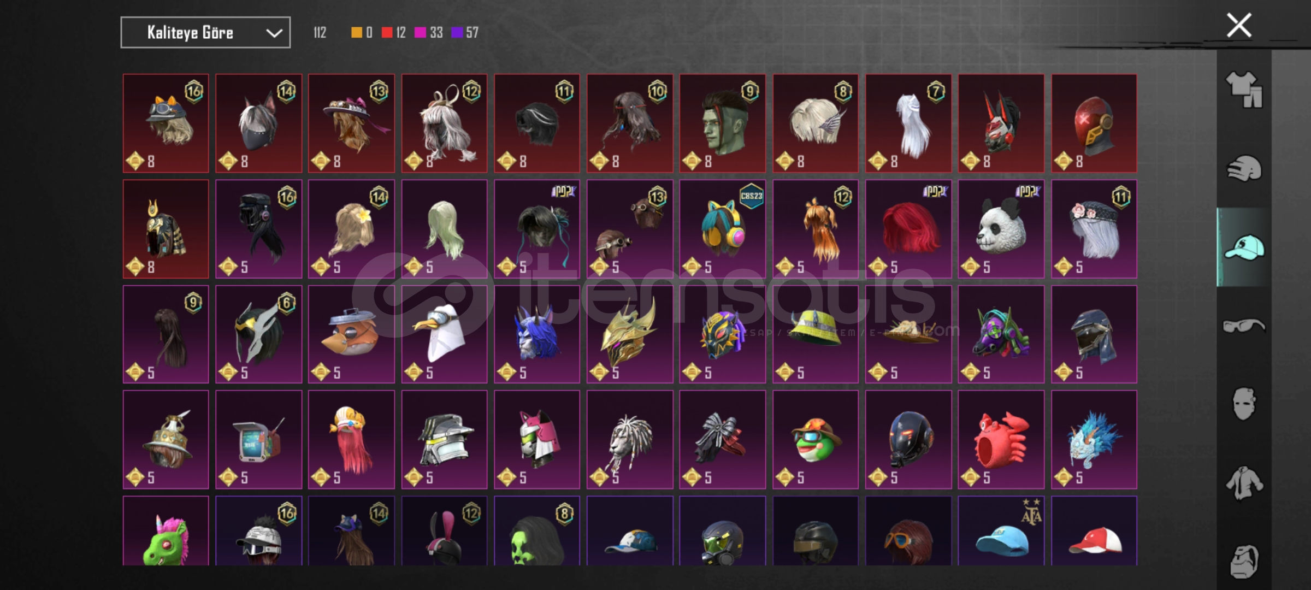Pick the golden pharaoh headdress item

pyautogui.click(x=166, y=229)
